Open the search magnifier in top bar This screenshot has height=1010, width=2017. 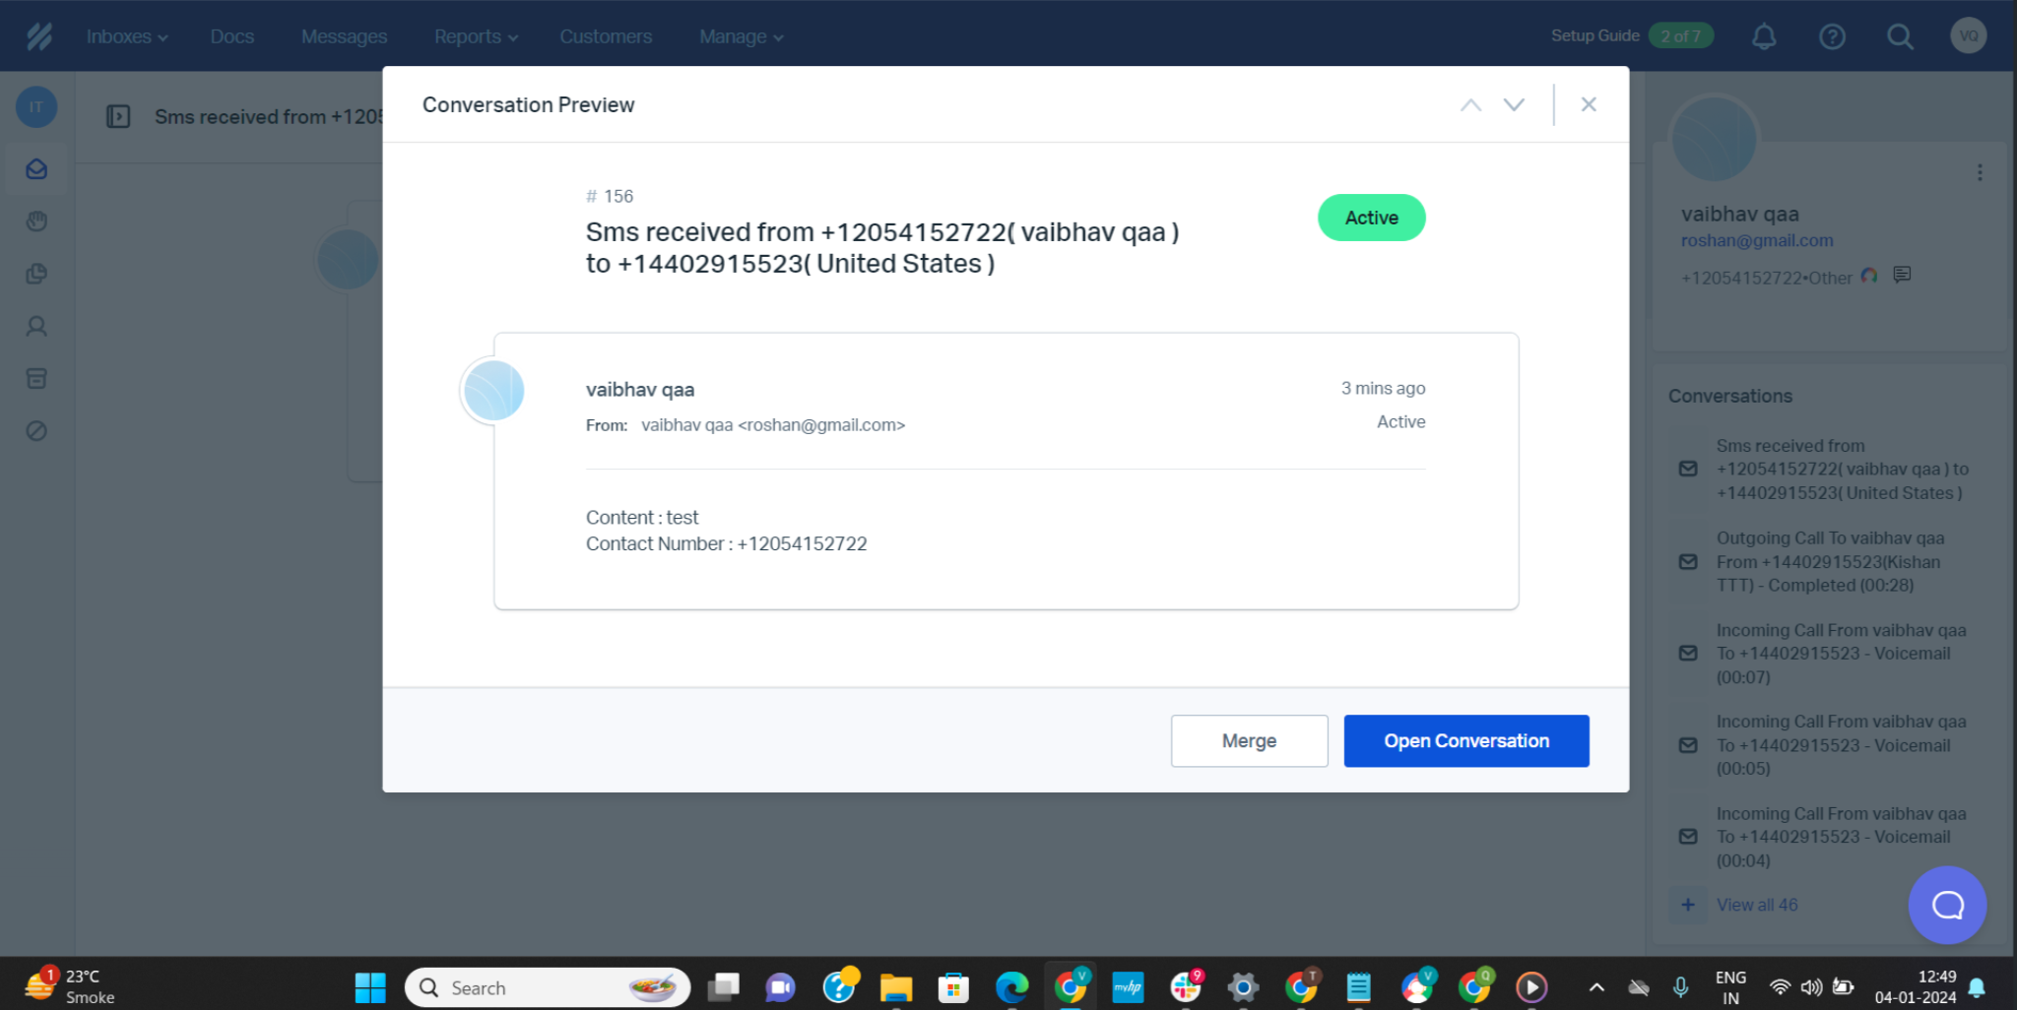(1900, 36)
